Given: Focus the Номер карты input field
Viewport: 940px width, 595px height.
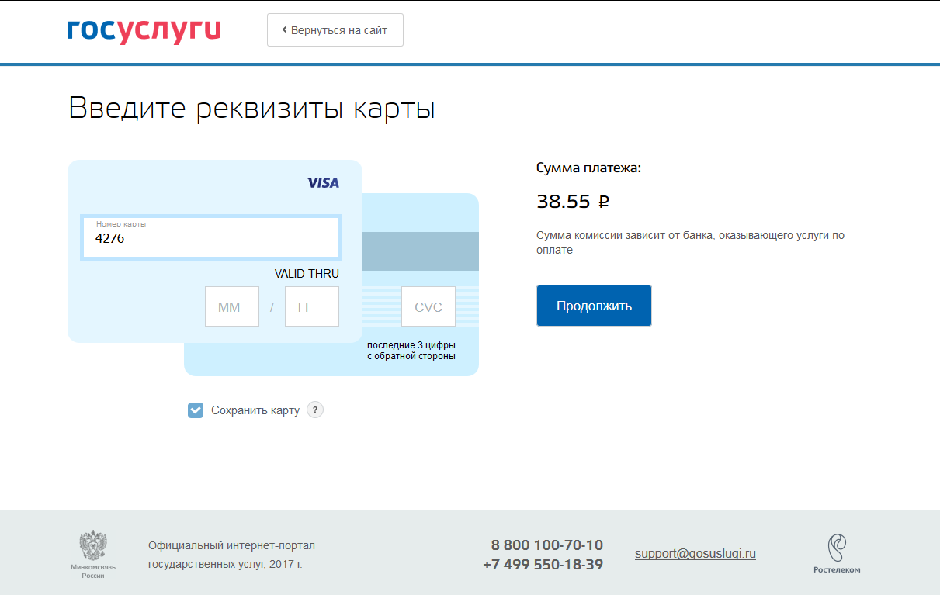Looking at the screenshot, I should [x=210, y=237].
